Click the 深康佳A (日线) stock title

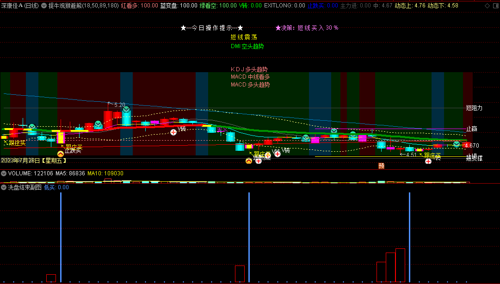20,6
